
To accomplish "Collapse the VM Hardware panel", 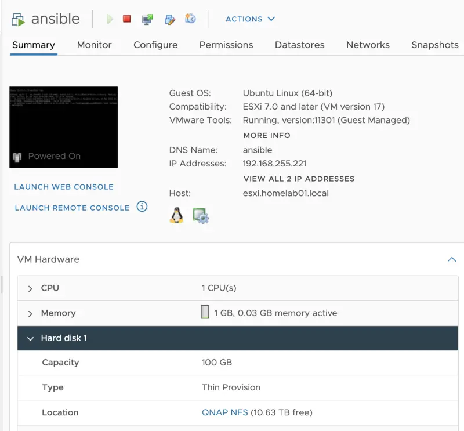I will 452,259.
